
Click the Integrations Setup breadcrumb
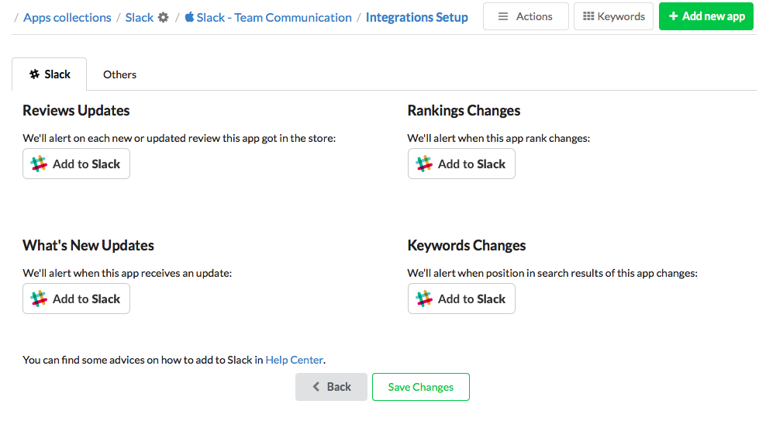coord(416,17)
